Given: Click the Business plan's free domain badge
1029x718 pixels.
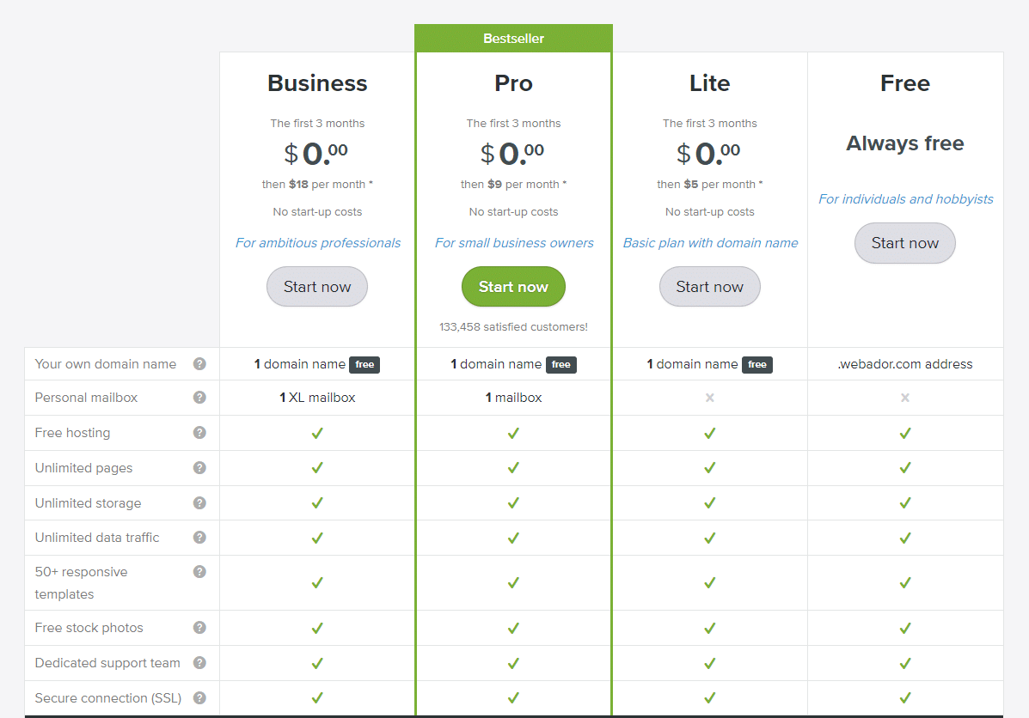Looking at the screenshot, I should point(364,364).
